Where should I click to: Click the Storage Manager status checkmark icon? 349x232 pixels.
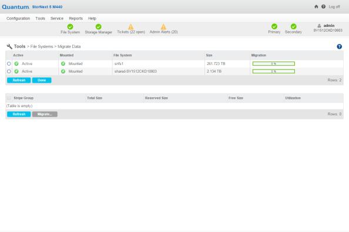pyautogui.click(x=98, y=26)
